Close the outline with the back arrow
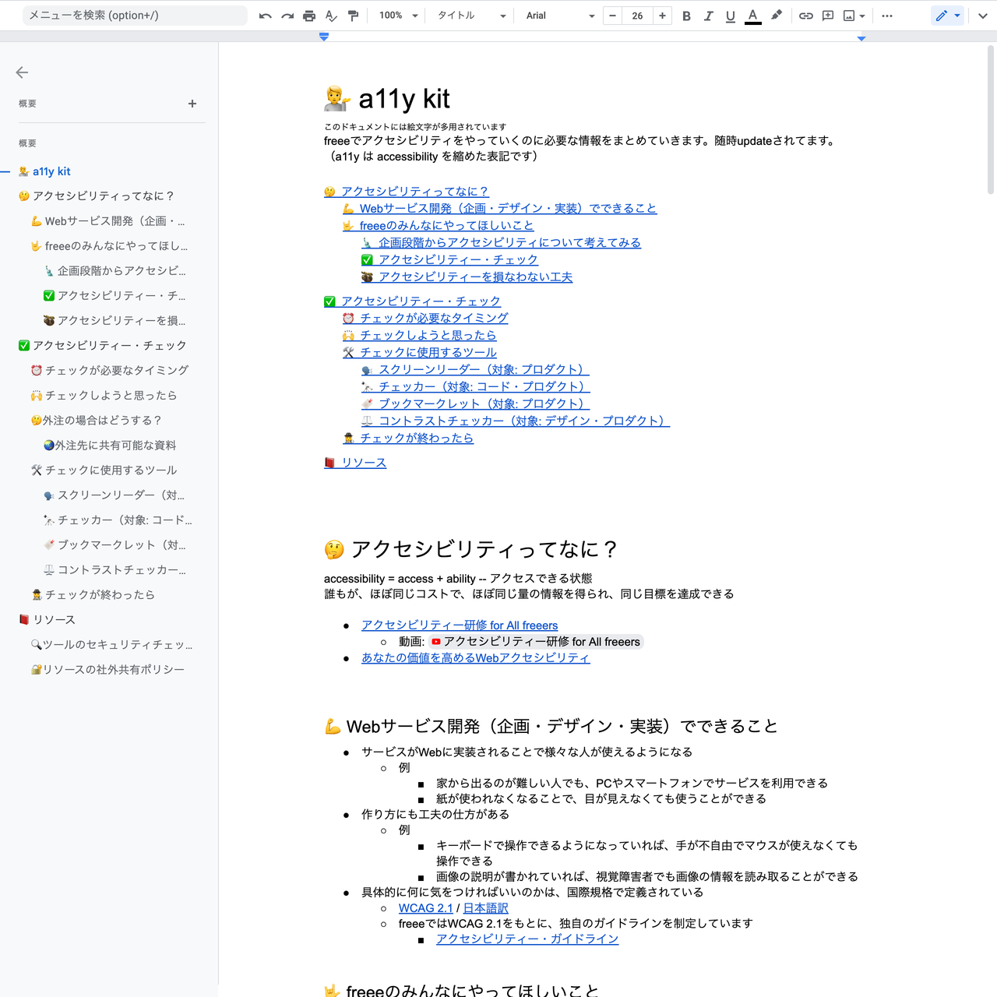 pos(22,72)
